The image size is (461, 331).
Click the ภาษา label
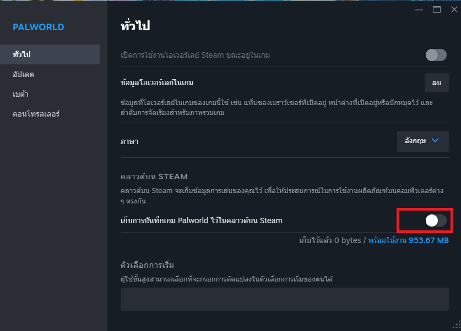click(129, 141)
